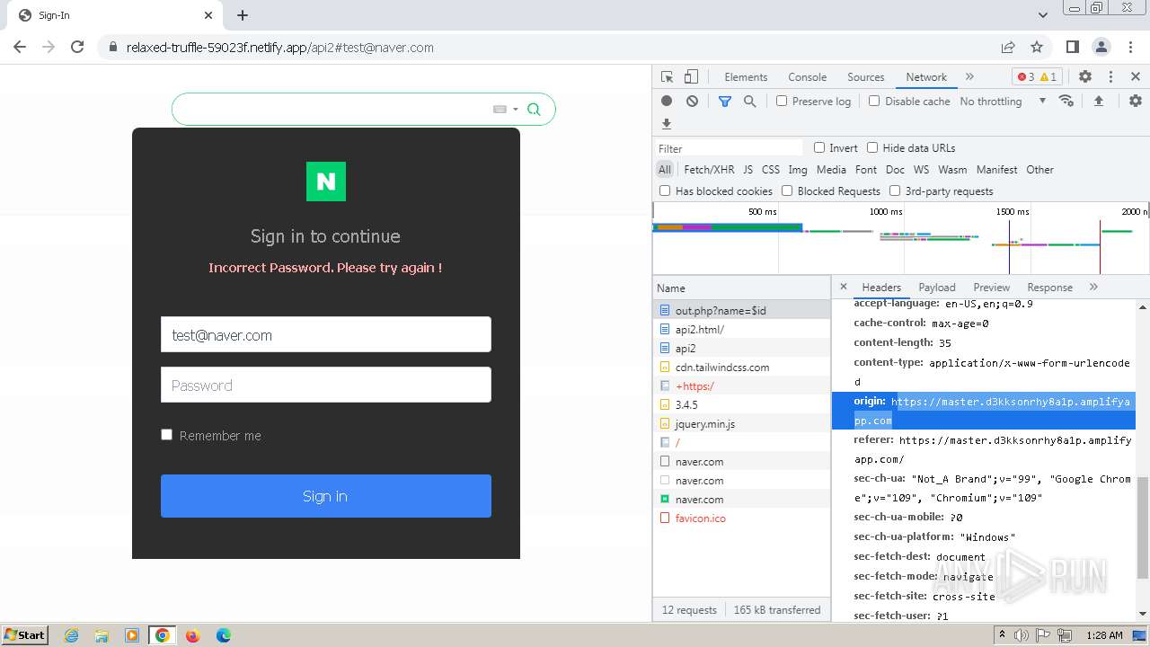Check Has blocked cookies
The height and width of the screenshot is (647, 1150).
665,191
